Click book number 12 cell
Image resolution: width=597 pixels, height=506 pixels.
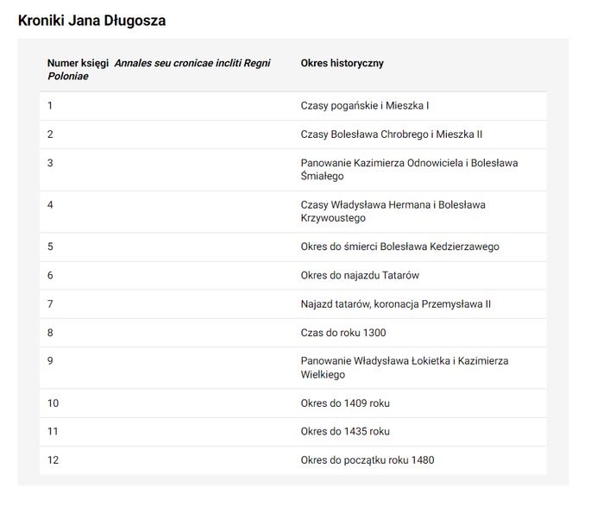53,460
